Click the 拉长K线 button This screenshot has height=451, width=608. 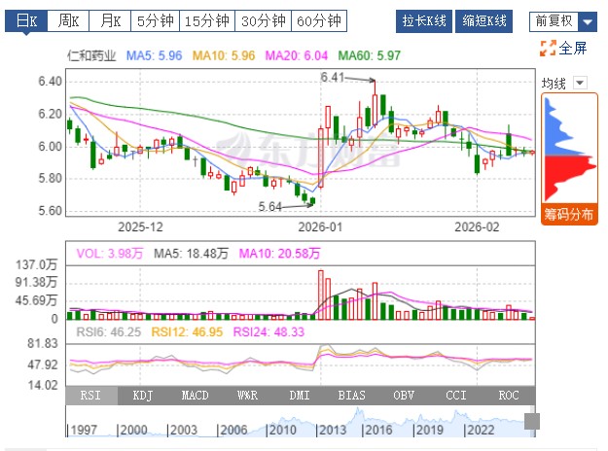pyautogui.click(x=424, y=21)
